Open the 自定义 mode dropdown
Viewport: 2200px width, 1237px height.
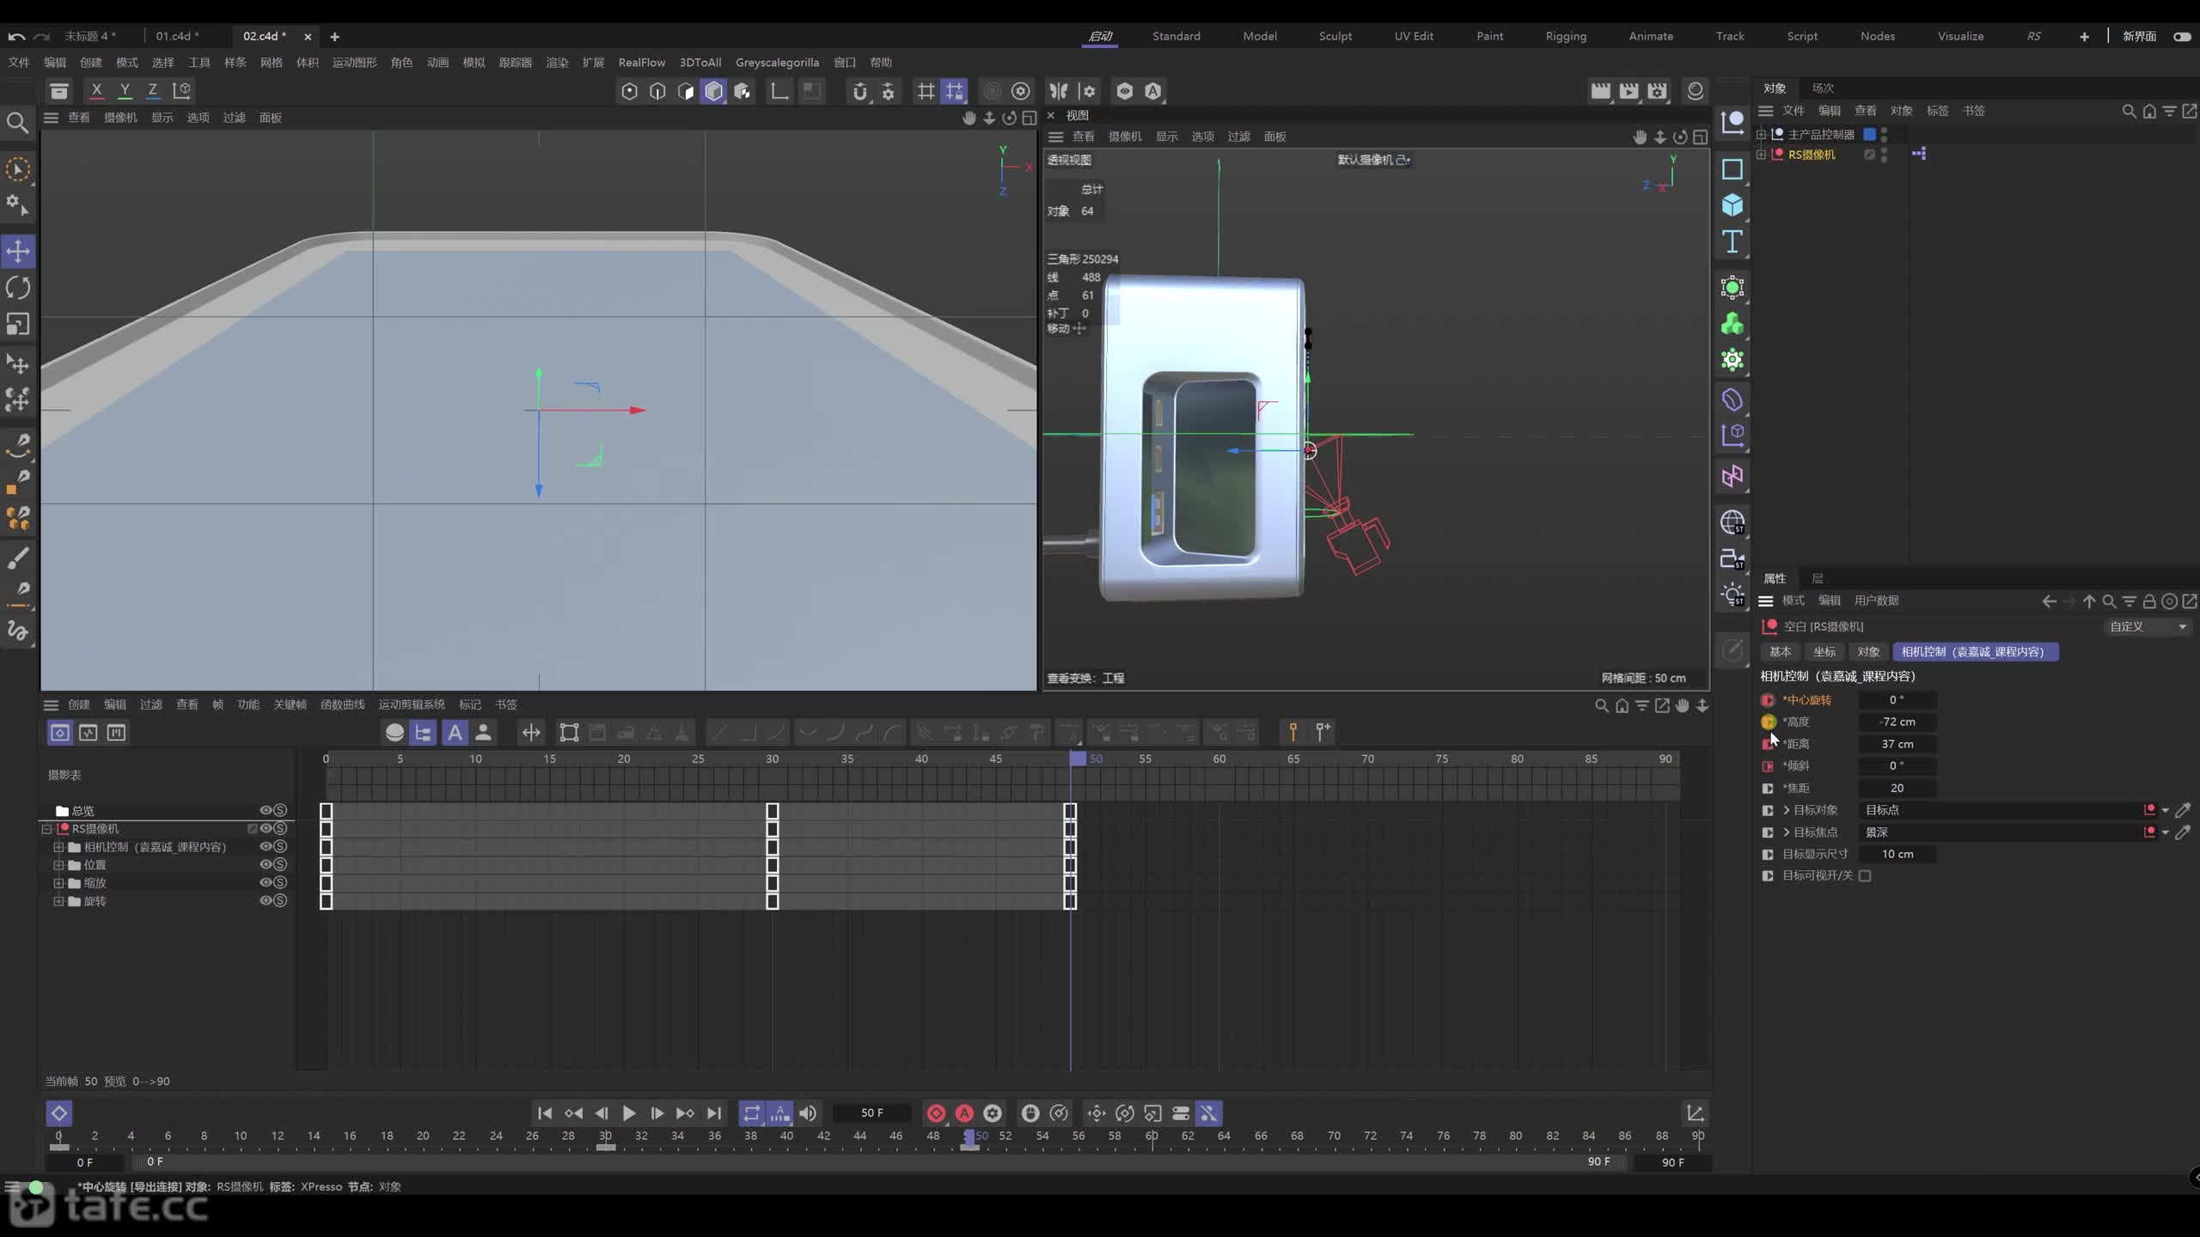2147,626
